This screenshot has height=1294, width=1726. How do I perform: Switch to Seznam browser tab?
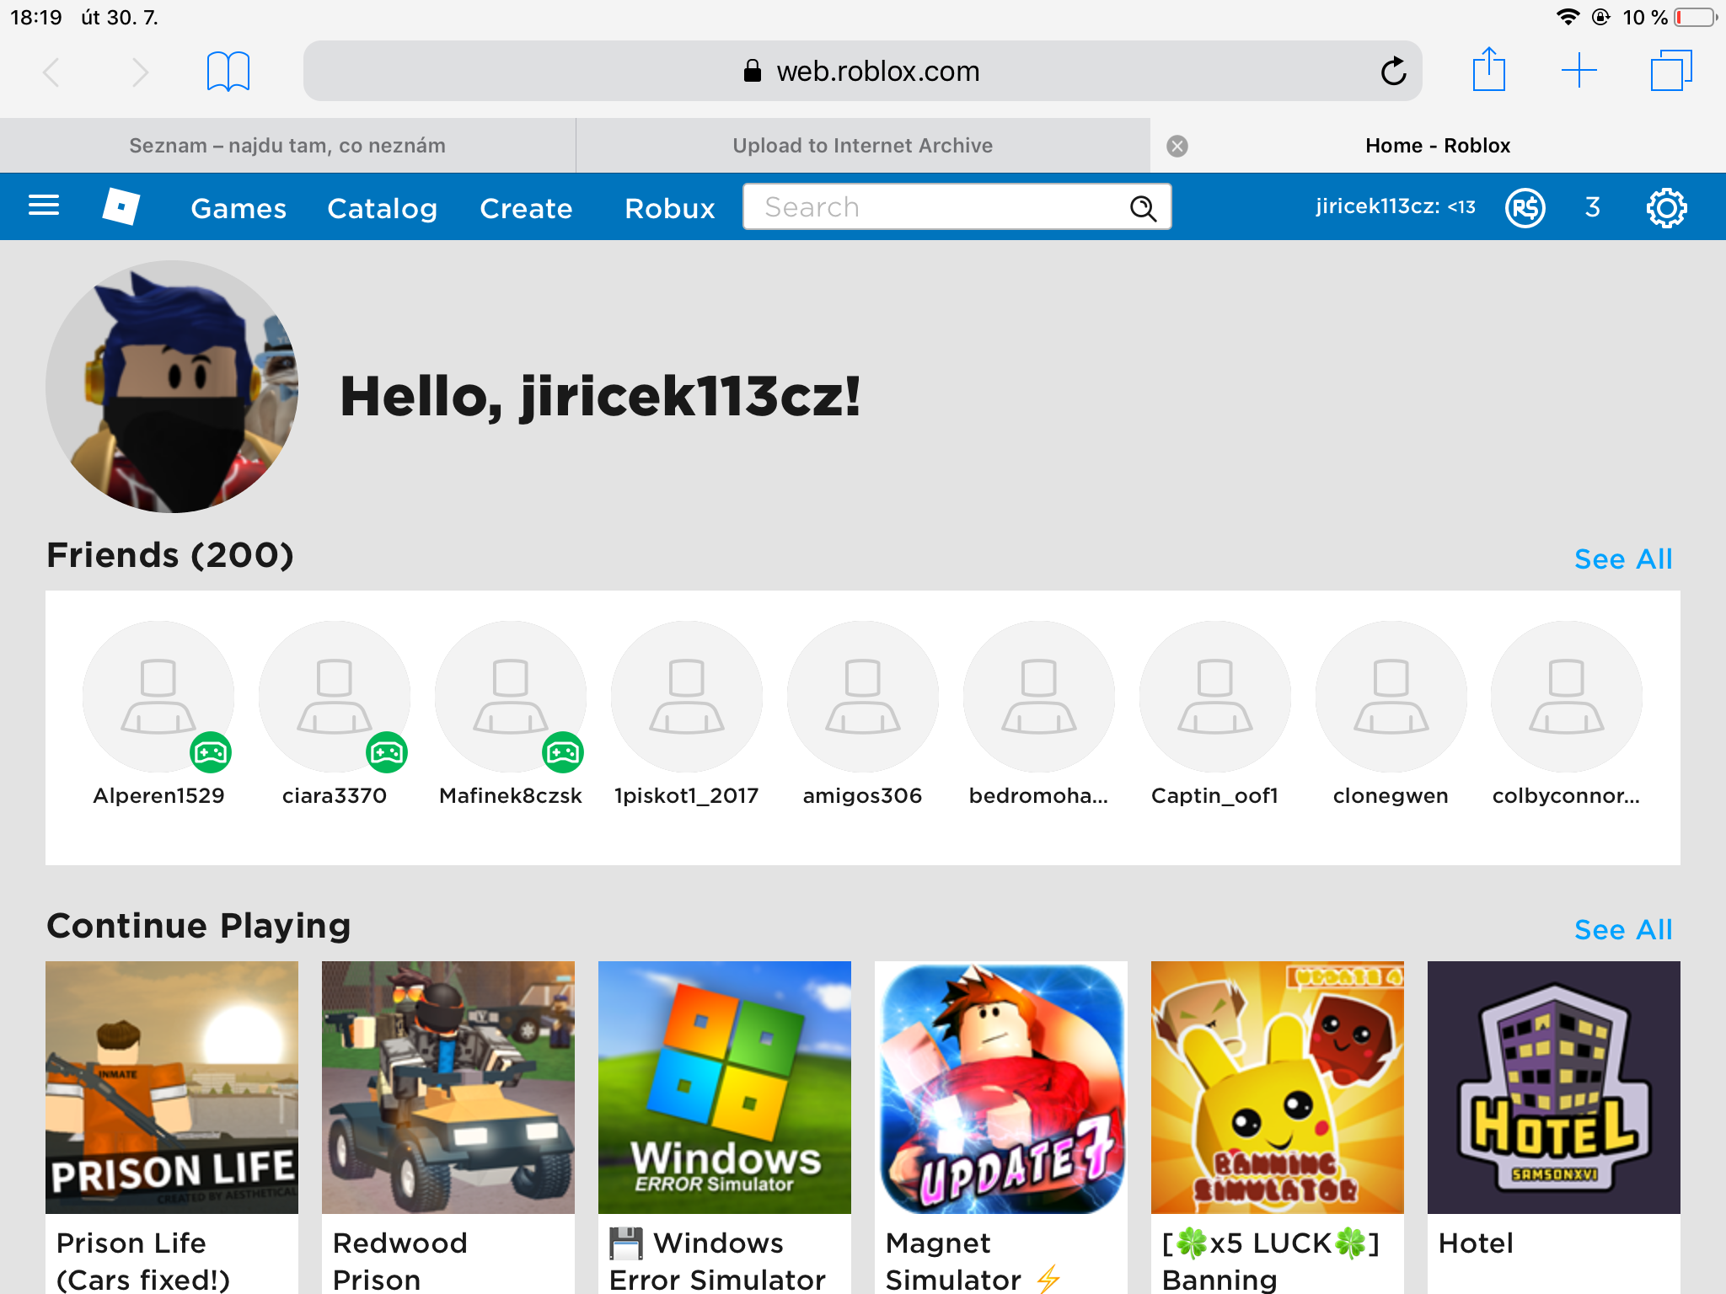point(287,146)
